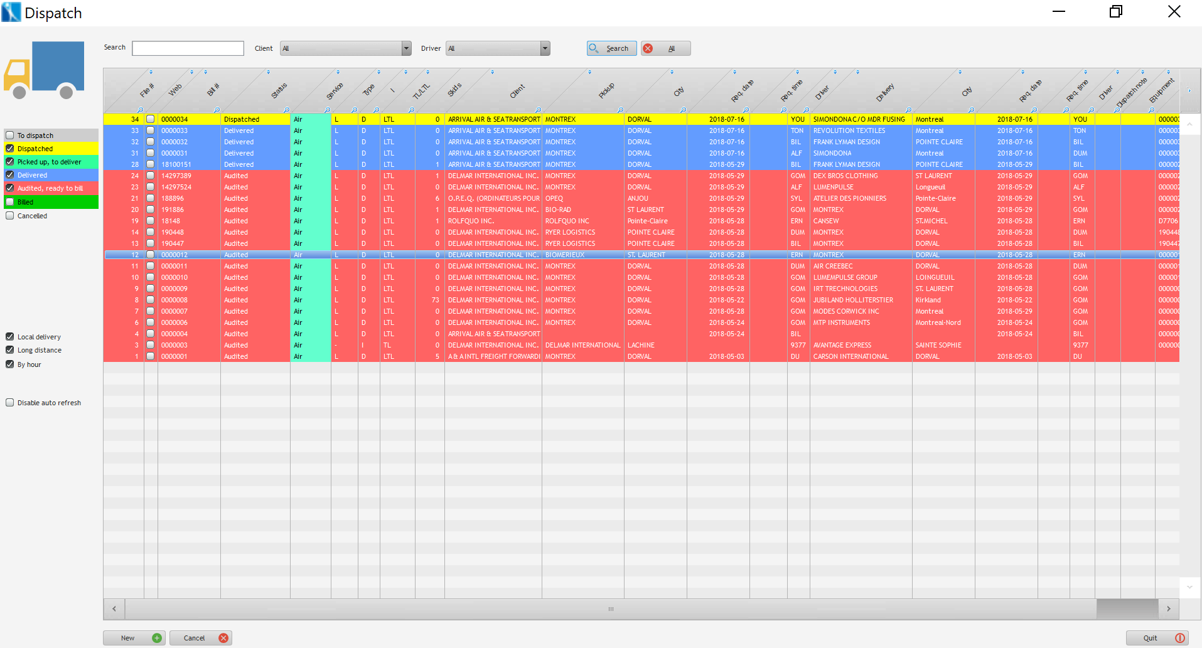Click the pickup City column magnifier
The height and width of the screenshot is (648, 1202).
pos(684,110)
